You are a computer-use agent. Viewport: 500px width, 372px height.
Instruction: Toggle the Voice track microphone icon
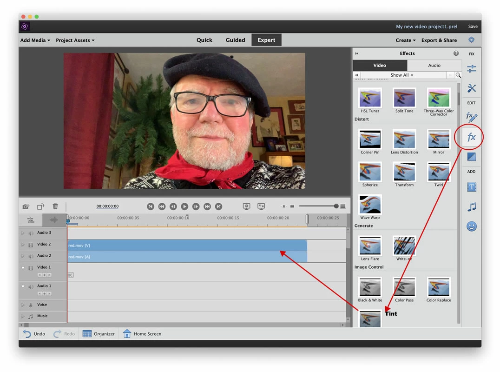pos(31,305)
